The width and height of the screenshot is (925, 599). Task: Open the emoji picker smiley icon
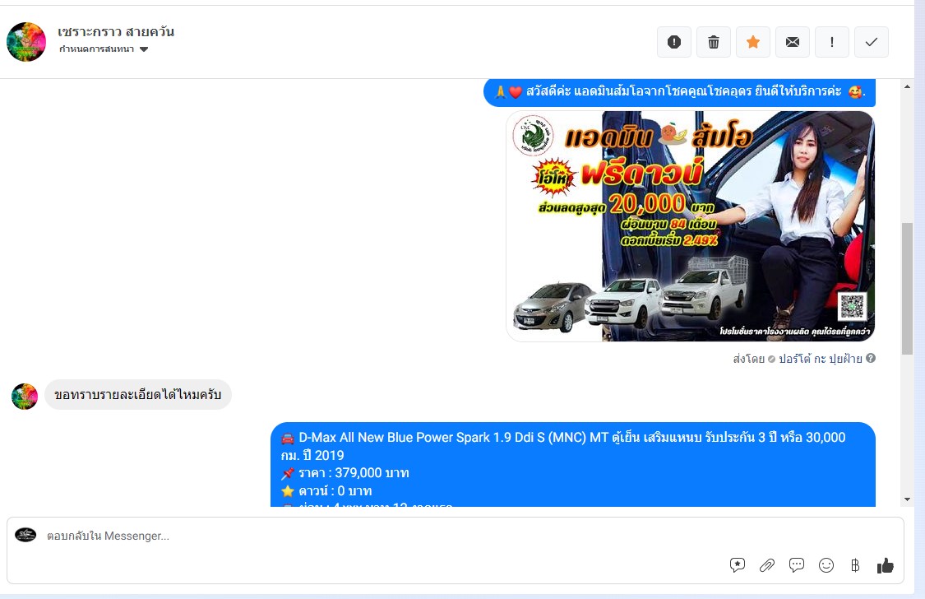(826, 565)
